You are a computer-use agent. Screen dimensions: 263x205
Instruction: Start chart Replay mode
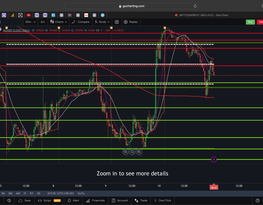coord(131,22)
